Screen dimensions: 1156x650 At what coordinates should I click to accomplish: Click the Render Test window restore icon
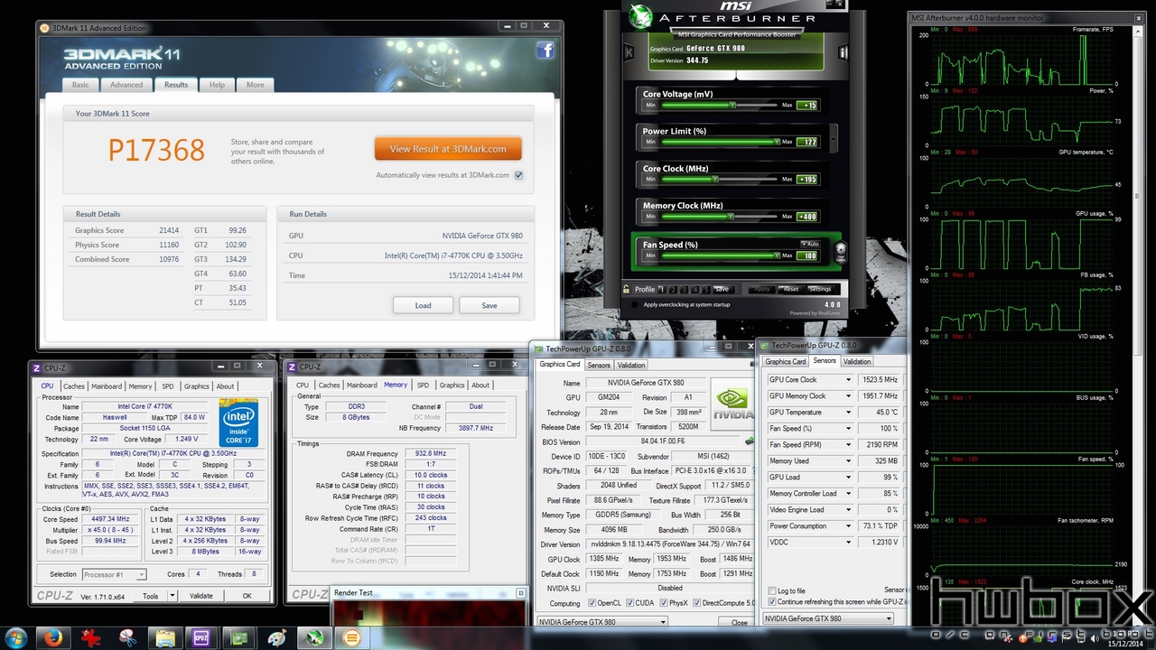(520, 593)
